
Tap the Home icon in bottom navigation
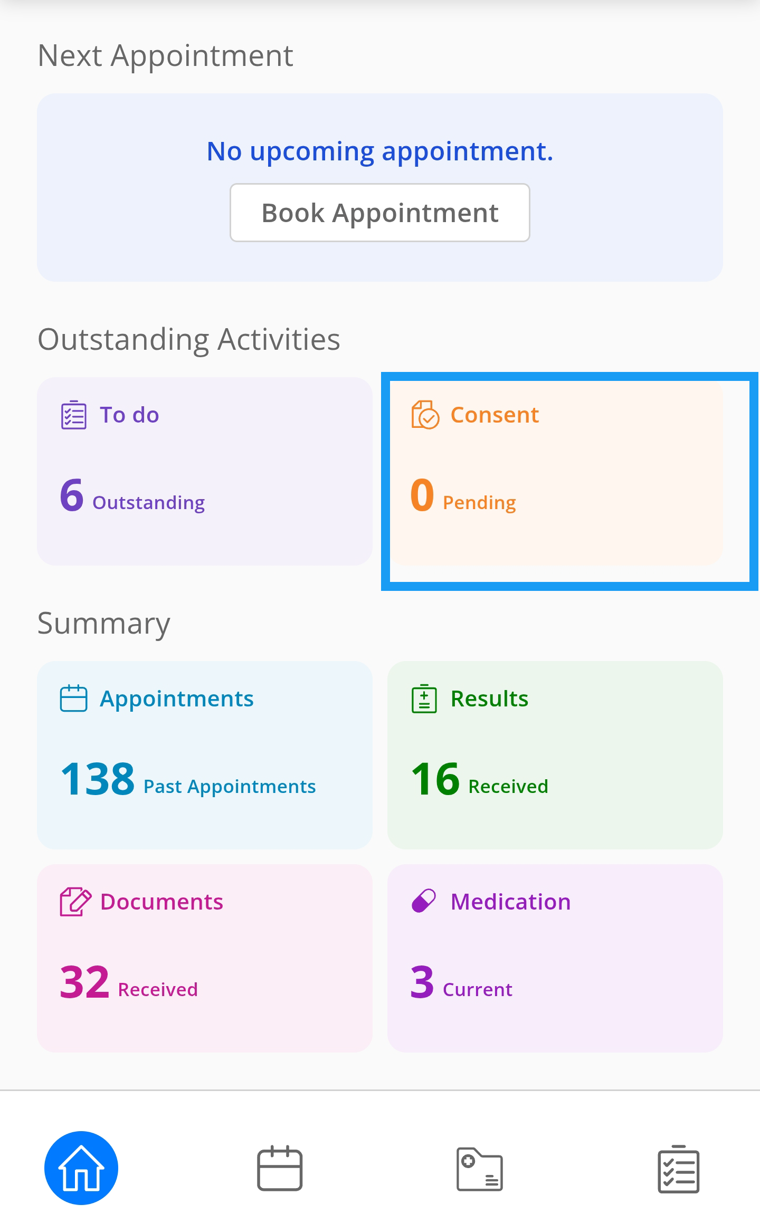(x=81, y=1168)
